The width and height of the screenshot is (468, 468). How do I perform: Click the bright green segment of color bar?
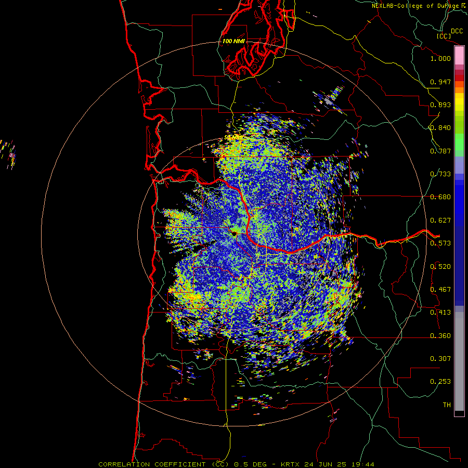click(x=459, y=142)
